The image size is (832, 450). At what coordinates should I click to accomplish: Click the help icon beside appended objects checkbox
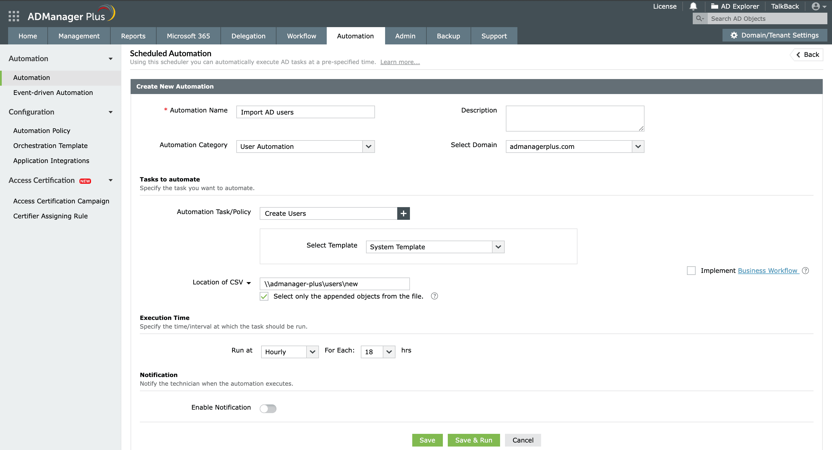[434, 296]
